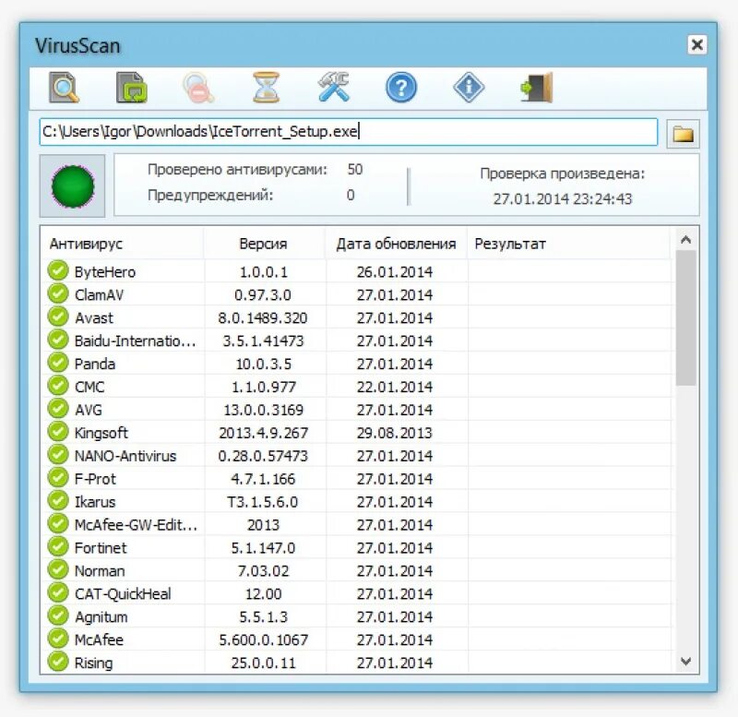Click the green check icon beside Ikarus
This screenshot has height=717, width=738.
click(58, 501)
